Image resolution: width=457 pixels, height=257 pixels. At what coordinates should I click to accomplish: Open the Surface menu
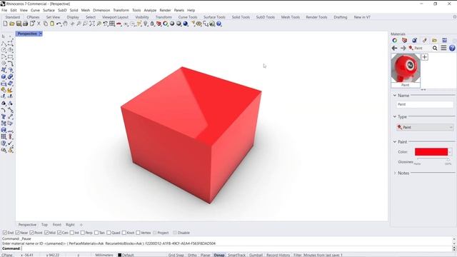pos(49,10)
